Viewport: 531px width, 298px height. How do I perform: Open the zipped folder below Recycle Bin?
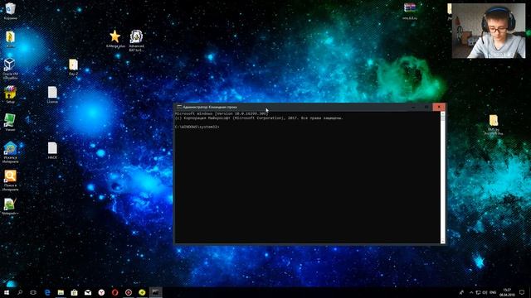point(10,39)
